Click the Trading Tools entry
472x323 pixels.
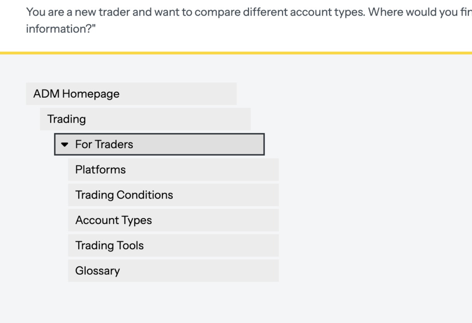(x=109, y=246)
